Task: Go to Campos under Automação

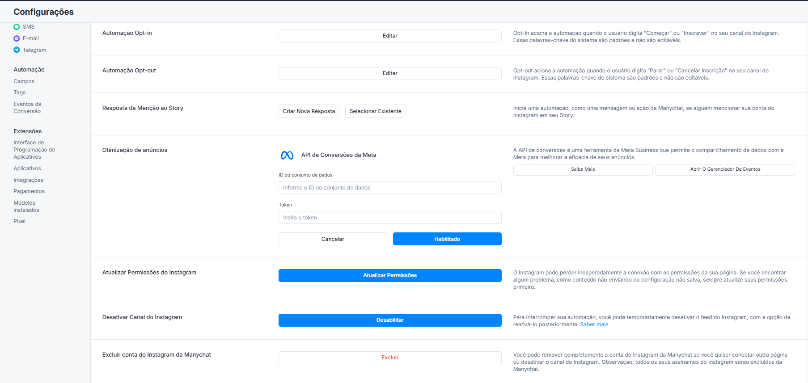Action: point(24,81)
